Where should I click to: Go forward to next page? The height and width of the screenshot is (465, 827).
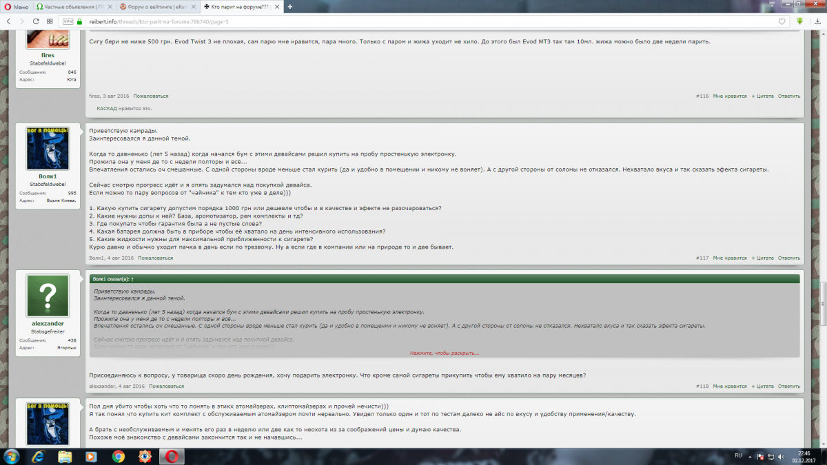tap(21, 21)
